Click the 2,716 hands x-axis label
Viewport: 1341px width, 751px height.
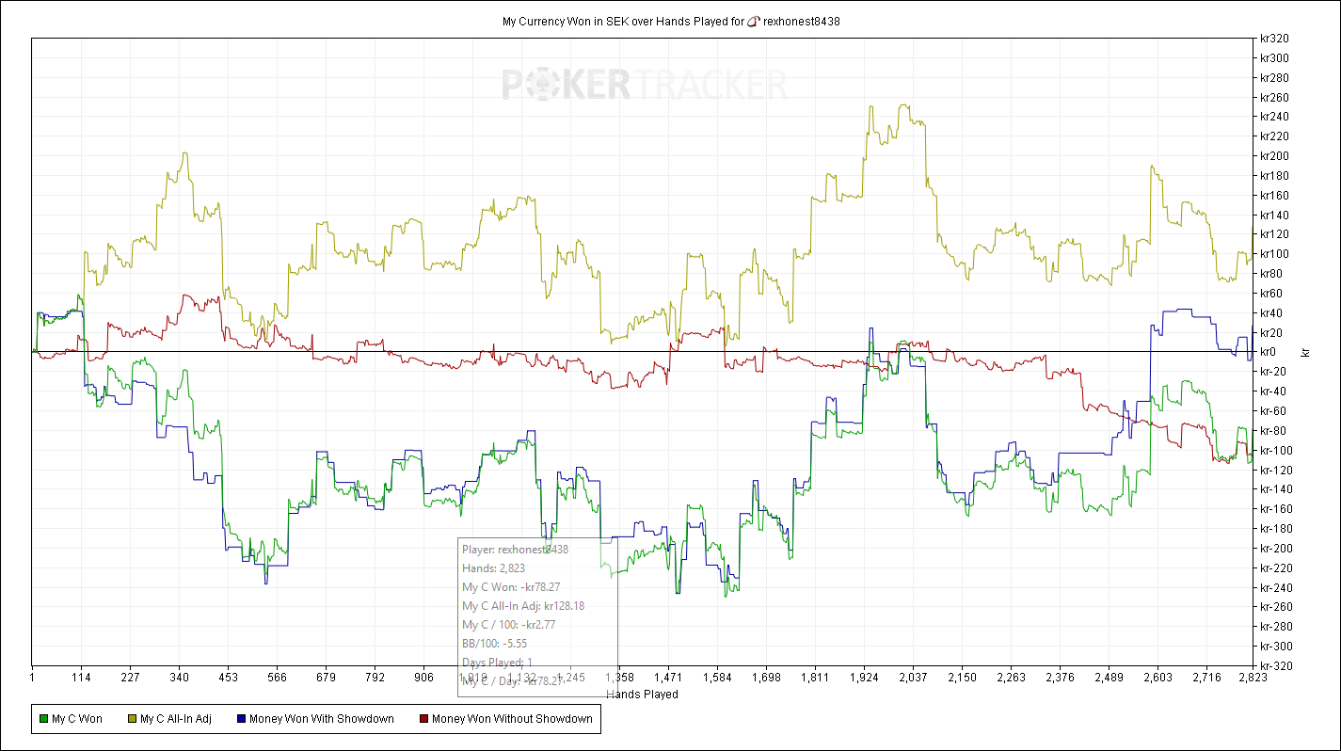(1207, 677)
